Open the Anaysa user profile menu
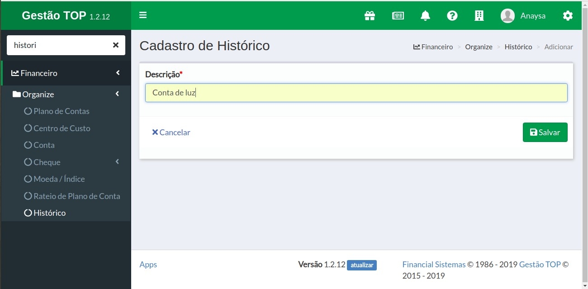588x289 pixels. coord(523,16)
